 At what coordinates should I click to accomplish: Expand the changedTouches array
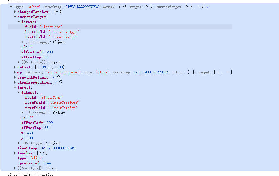(x=15, y=12)
